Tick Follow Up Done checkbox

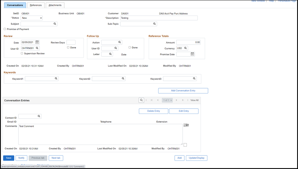point(130,48)
